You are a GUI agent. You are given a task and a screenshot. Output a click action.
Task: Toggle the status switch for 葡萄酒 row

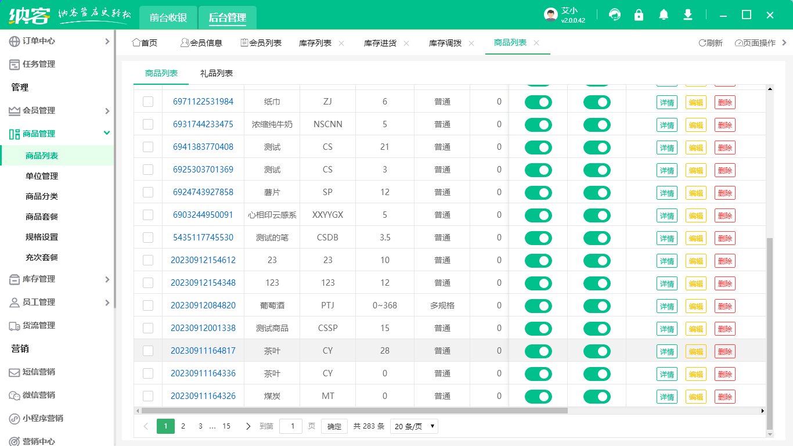pos(538,305)
